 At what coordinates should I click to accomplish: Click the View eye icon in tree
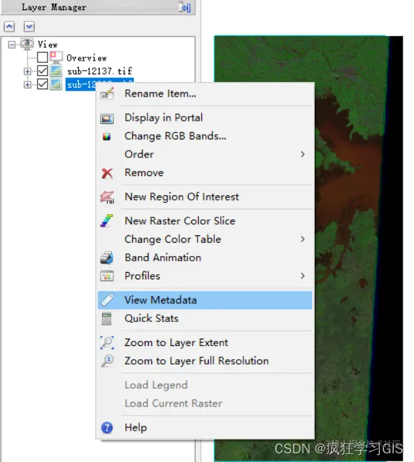(27, 44)
